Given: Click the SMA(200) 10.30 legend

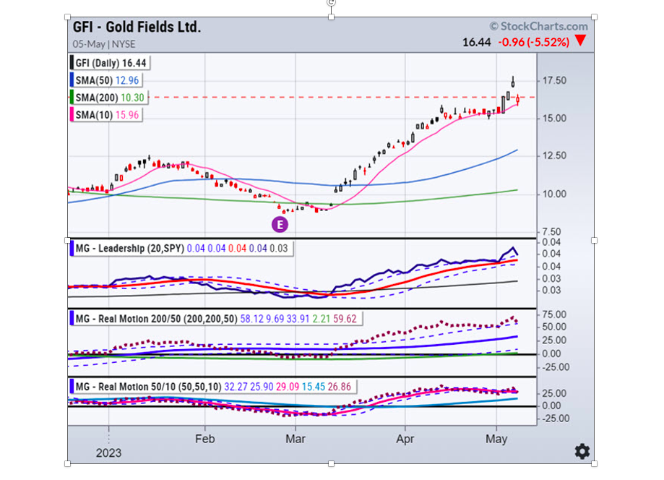Looking at the screenshot, I should (x=109, y=98).
